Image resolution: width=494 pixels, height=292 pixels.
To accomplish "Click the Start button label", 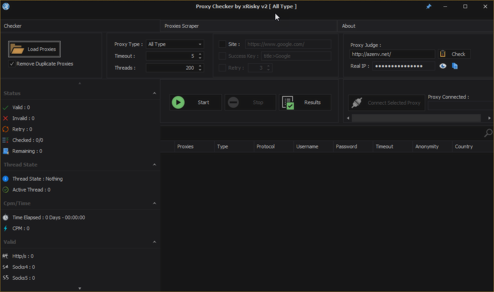I will (204, 102).
